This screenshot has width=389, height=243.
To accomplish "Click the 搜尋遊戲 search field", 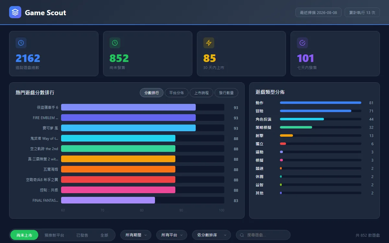I will click(x=263, y=235).
